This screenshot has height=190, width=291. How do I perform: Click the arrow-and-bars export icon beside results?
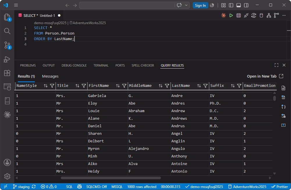tap(283, 97)
